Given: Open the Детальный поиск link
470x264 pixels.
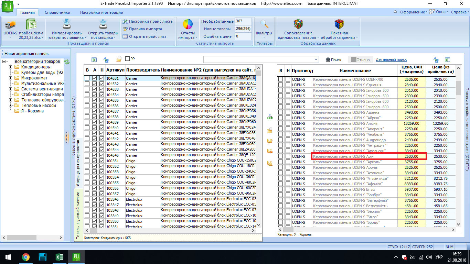Looking at the screenshot, I should click(392, 59).
